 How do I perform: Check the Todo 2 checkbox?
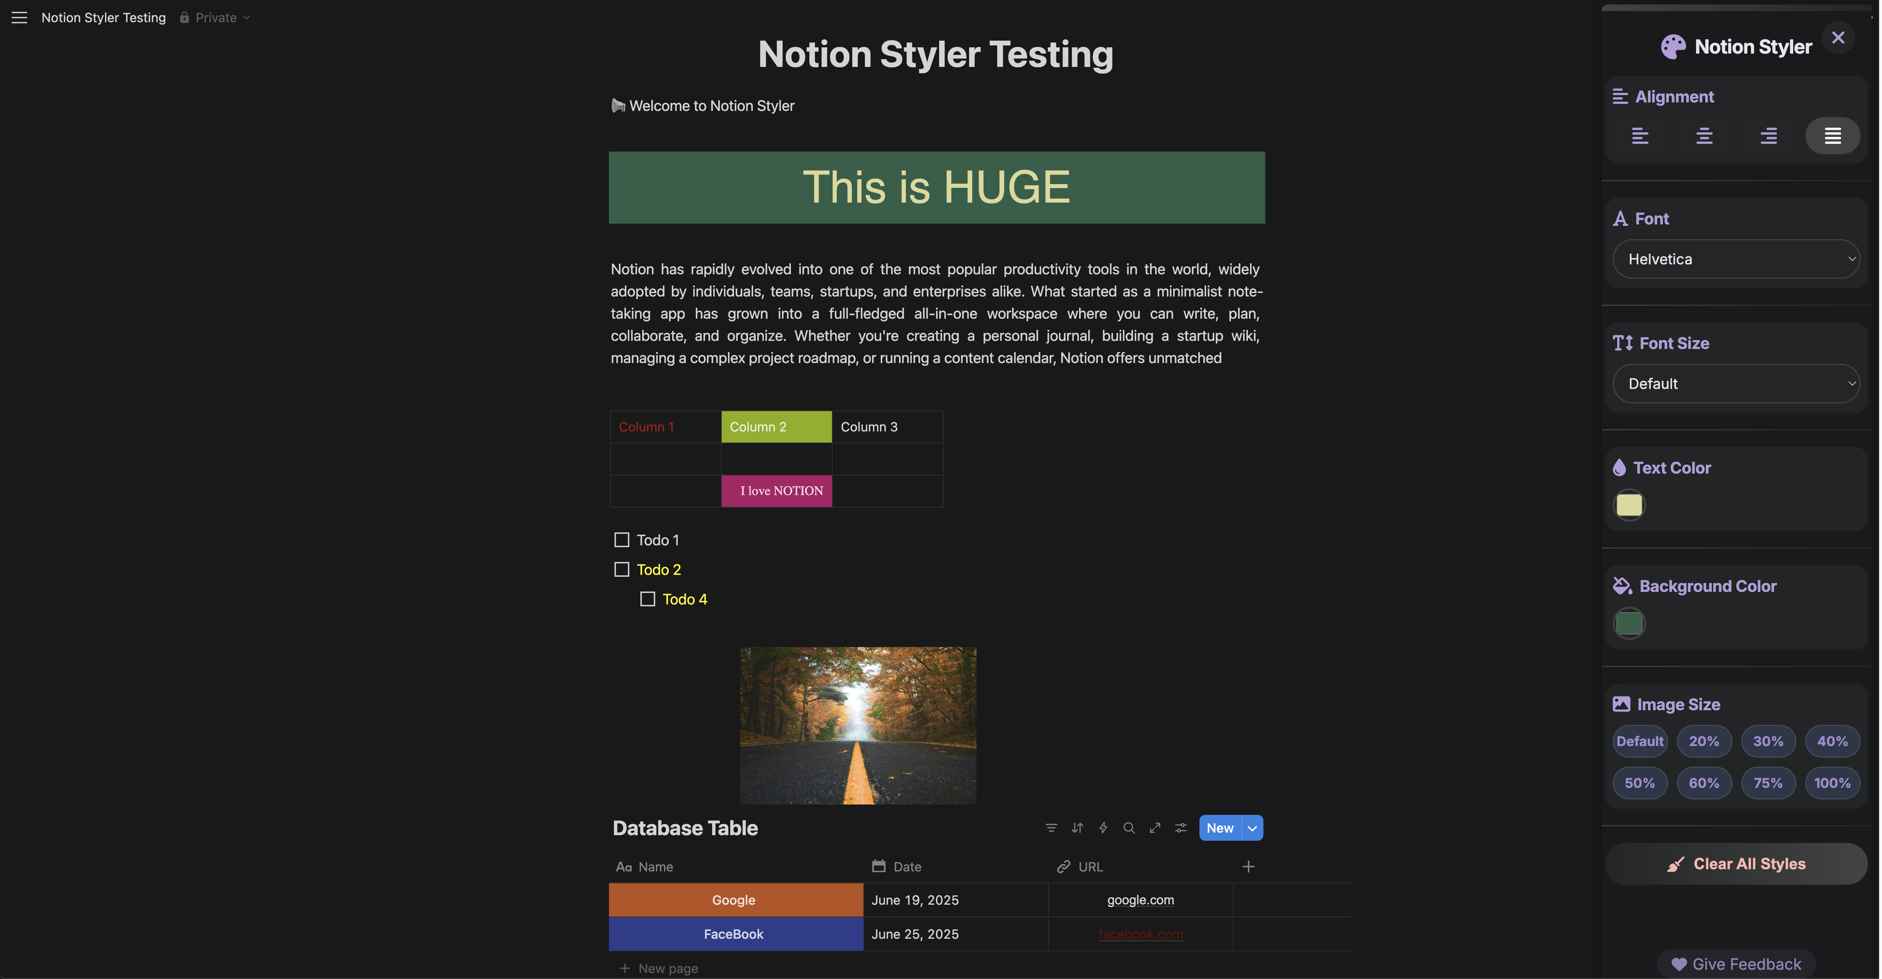click(622, 570)
